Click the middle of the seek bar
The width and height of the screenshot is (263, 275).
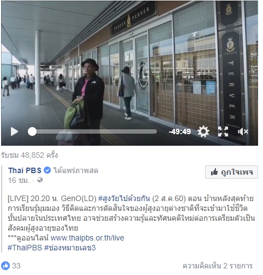click(92, 131)
